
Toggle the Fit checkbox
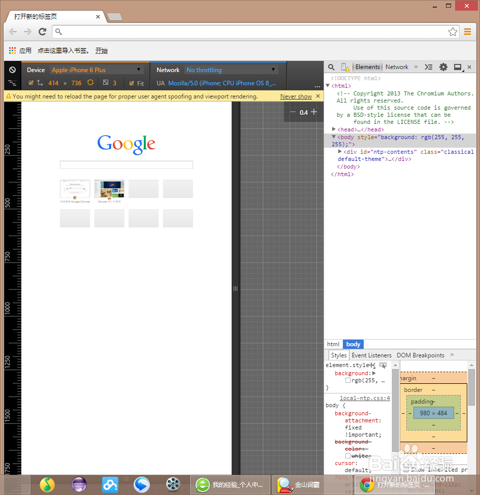(x=132, y=83)
